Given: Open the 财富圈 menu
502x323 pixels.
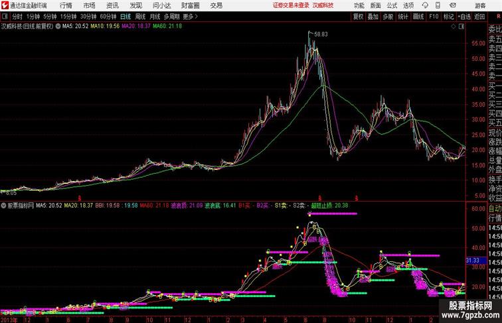Looking at the screenshot, I should (x=191, y=5).
